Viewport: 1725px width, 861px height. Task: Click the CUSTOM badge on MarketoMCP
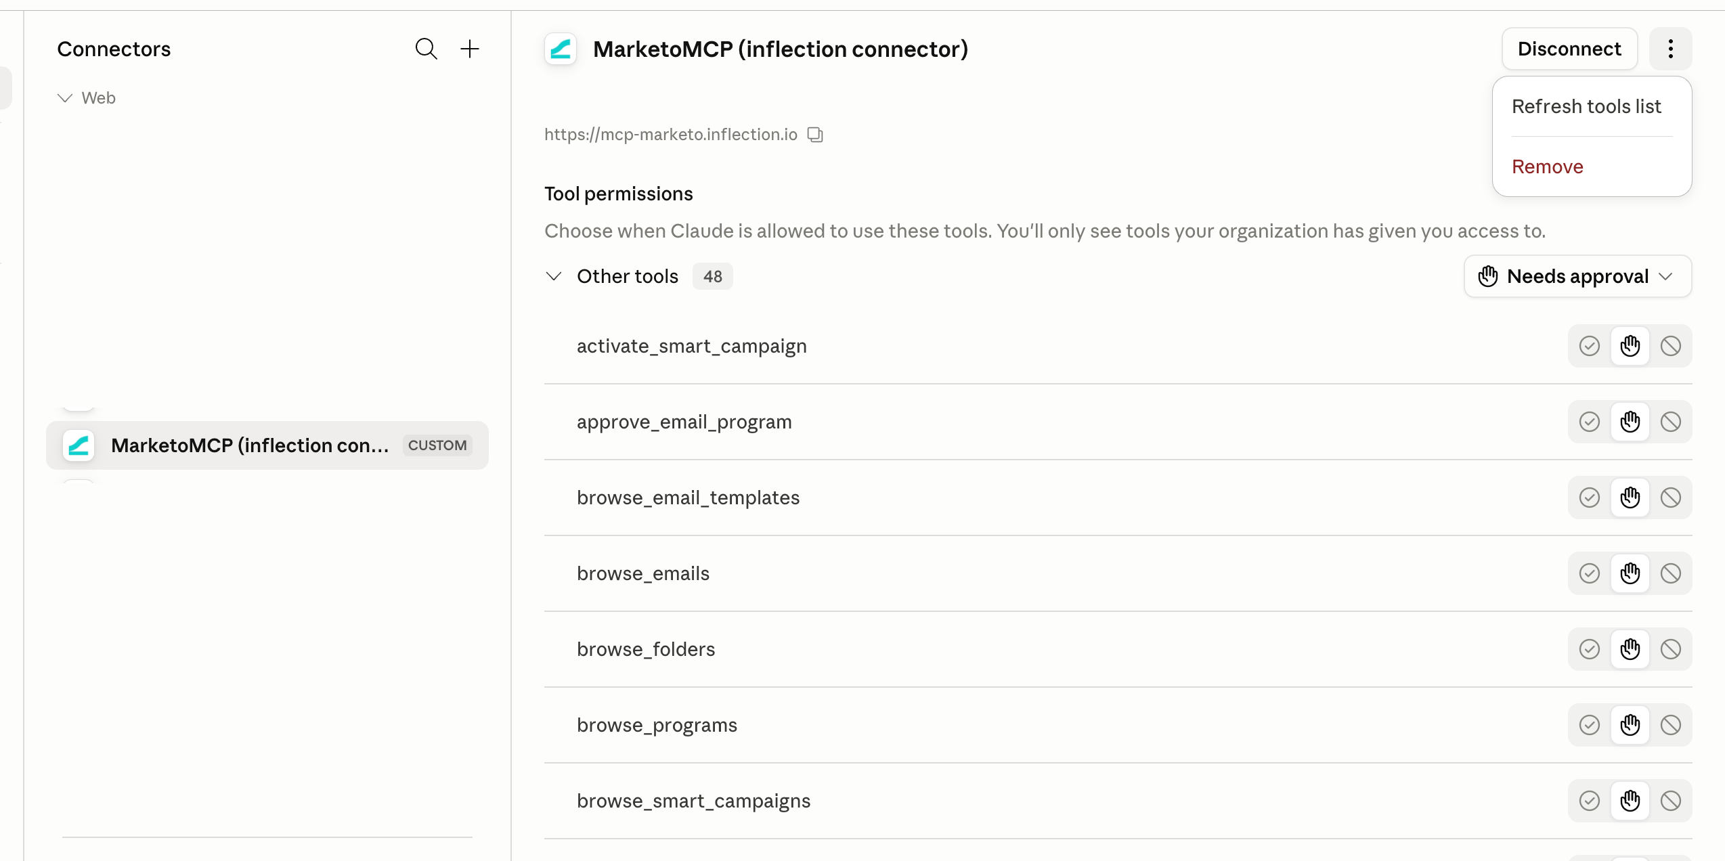pos(437,445)
